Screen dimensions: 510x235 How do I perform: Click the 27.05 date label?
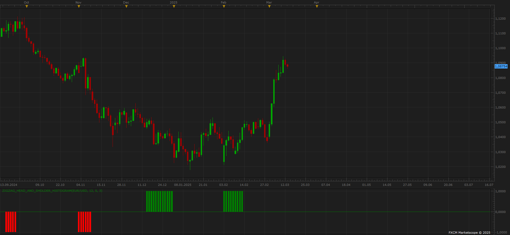point(407,185)
